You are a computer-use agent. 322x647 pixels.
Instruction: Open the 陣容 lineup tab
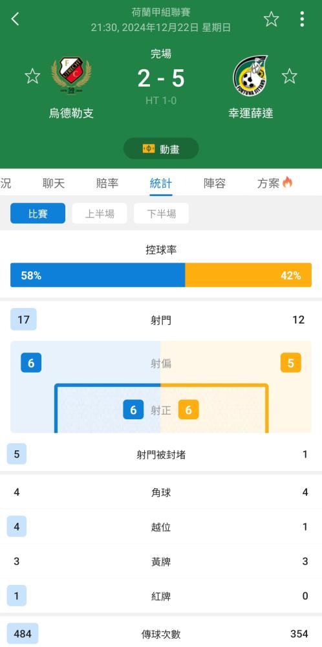215,183
